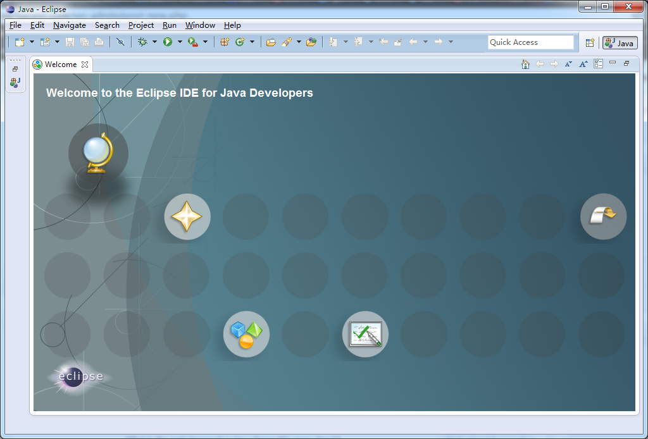Reduce font size in the Welcome view
The width and height of the screenshot is (648, 439).
click(x=568, y=64)
